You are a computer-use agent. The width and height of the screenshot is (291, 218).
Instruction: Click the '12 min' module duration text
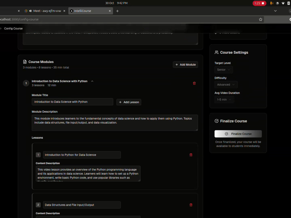pos(52,85)
